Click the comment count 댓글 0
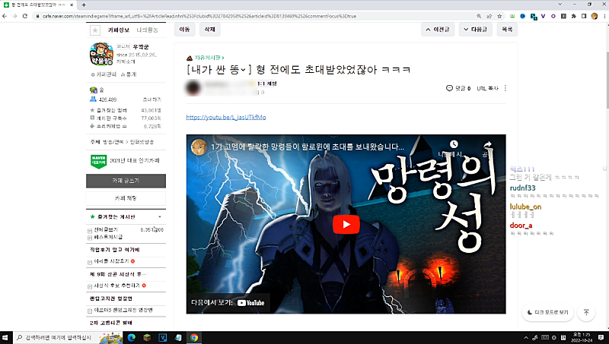This screenshot has width=609, height=344. pos(458,88)
